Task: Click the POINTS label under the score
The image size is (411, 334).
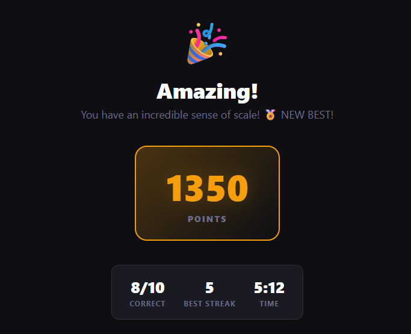Action: tap(207, 219)
